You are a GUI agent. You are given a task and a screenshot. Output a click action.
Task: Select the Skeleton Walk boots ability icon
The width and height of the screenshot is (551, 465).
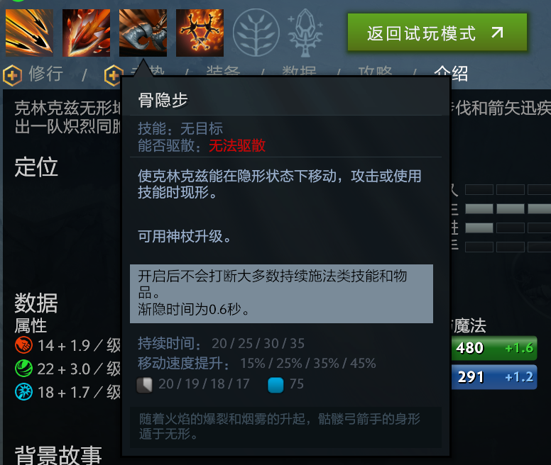tap(143, 33)
